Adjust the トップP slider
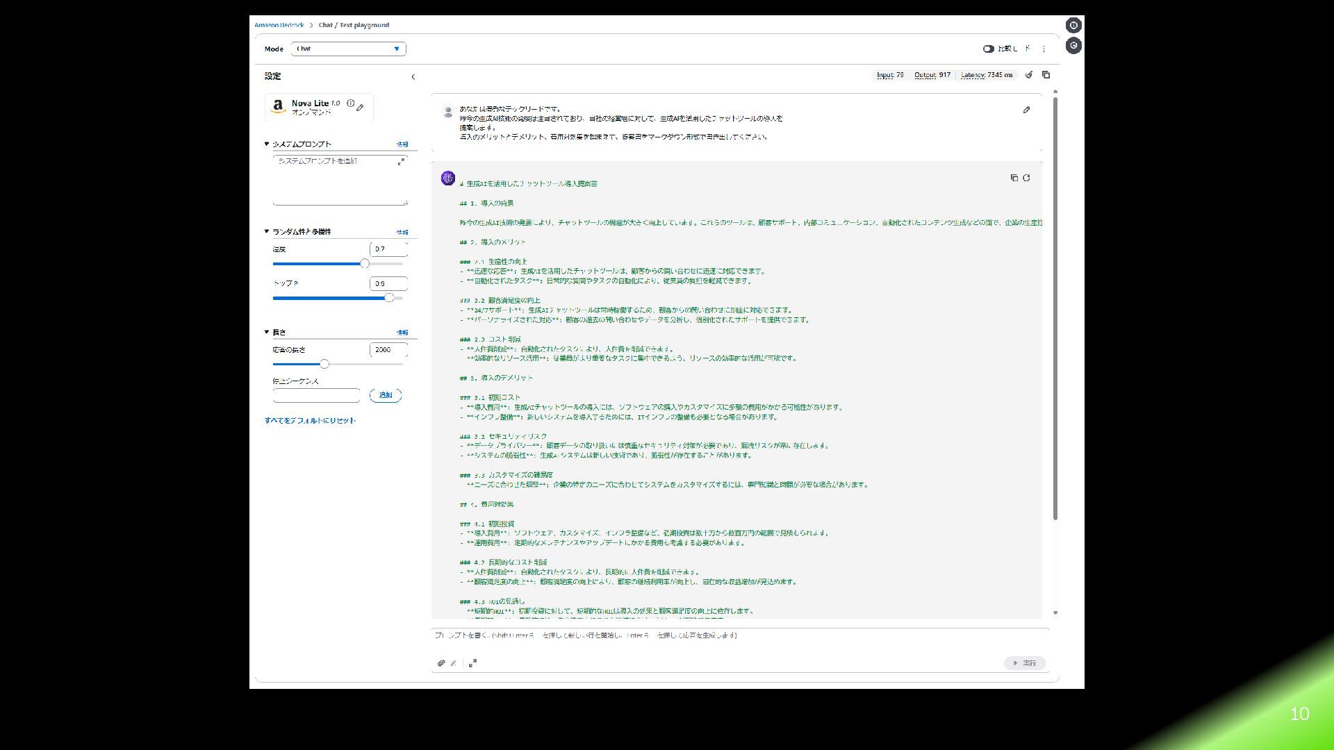The height and width of the screenshot is (750, 1334). (389, 298)
